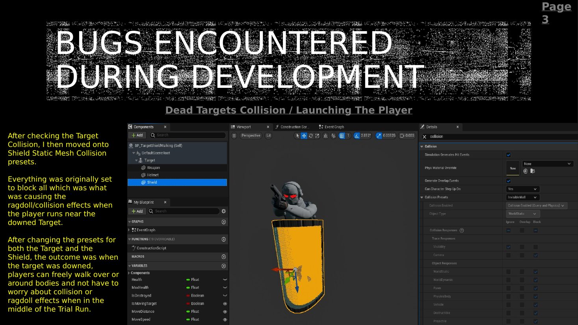This screenshot has width=578, height=325.
Task: Add a new function with FUNCTIONS plus icon
Action: [x=224, y=239]
